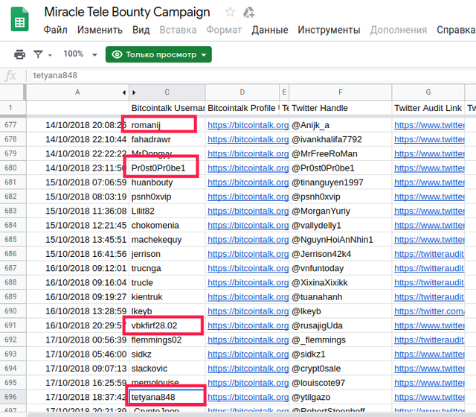Viewport: 476px width, 417px height.
Task: Open the Google Sheets home icon
Action: pyautogui.click(x=20, y=19)
